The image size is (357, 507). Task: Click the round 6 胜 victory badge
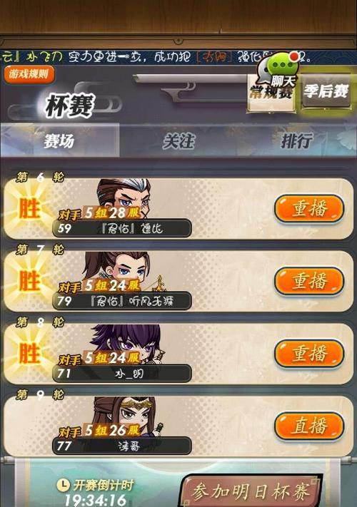(x=29, y=208)
